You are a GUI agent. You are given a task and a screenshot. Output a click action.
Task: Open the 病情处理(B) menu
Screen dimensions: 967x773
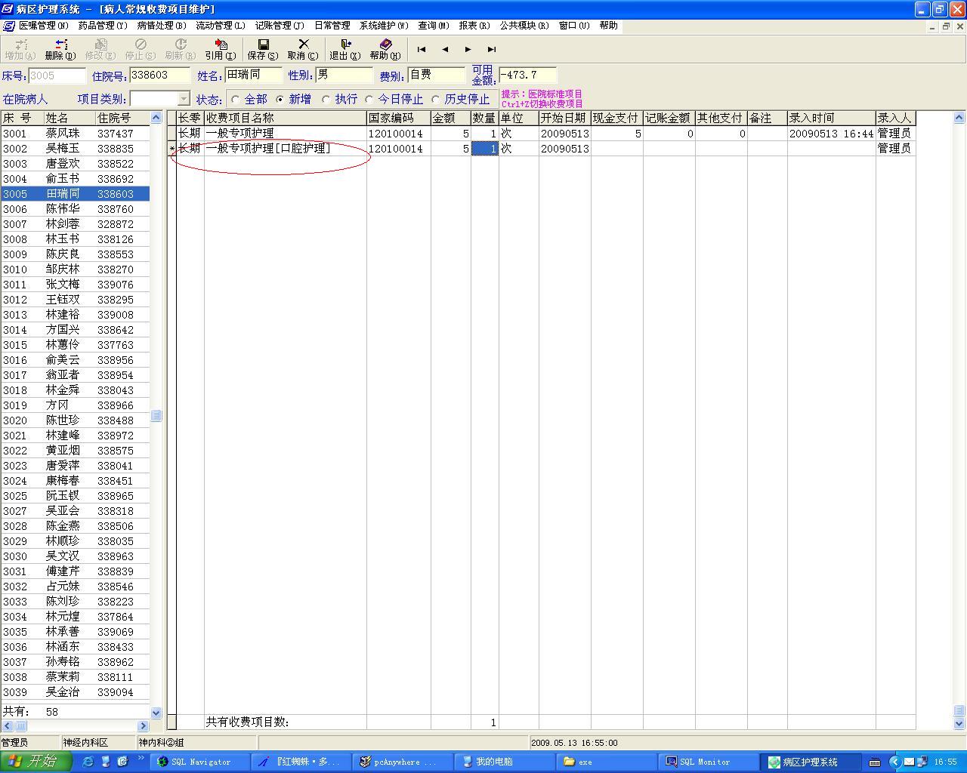[x=162, y=26]
